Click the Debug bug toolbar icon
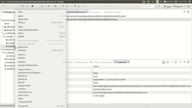The height and width of the screenshot is (108, 192). point(42,6)
